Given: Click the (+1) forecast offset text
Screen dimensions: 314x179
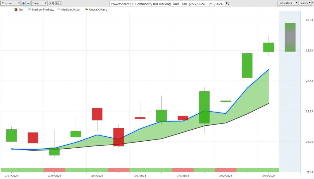Looking at the screenshot, I should [51, 3].
